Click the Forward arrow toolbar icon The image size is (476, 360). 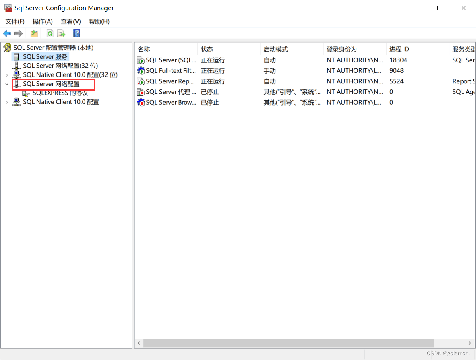[x=19, y=33]
